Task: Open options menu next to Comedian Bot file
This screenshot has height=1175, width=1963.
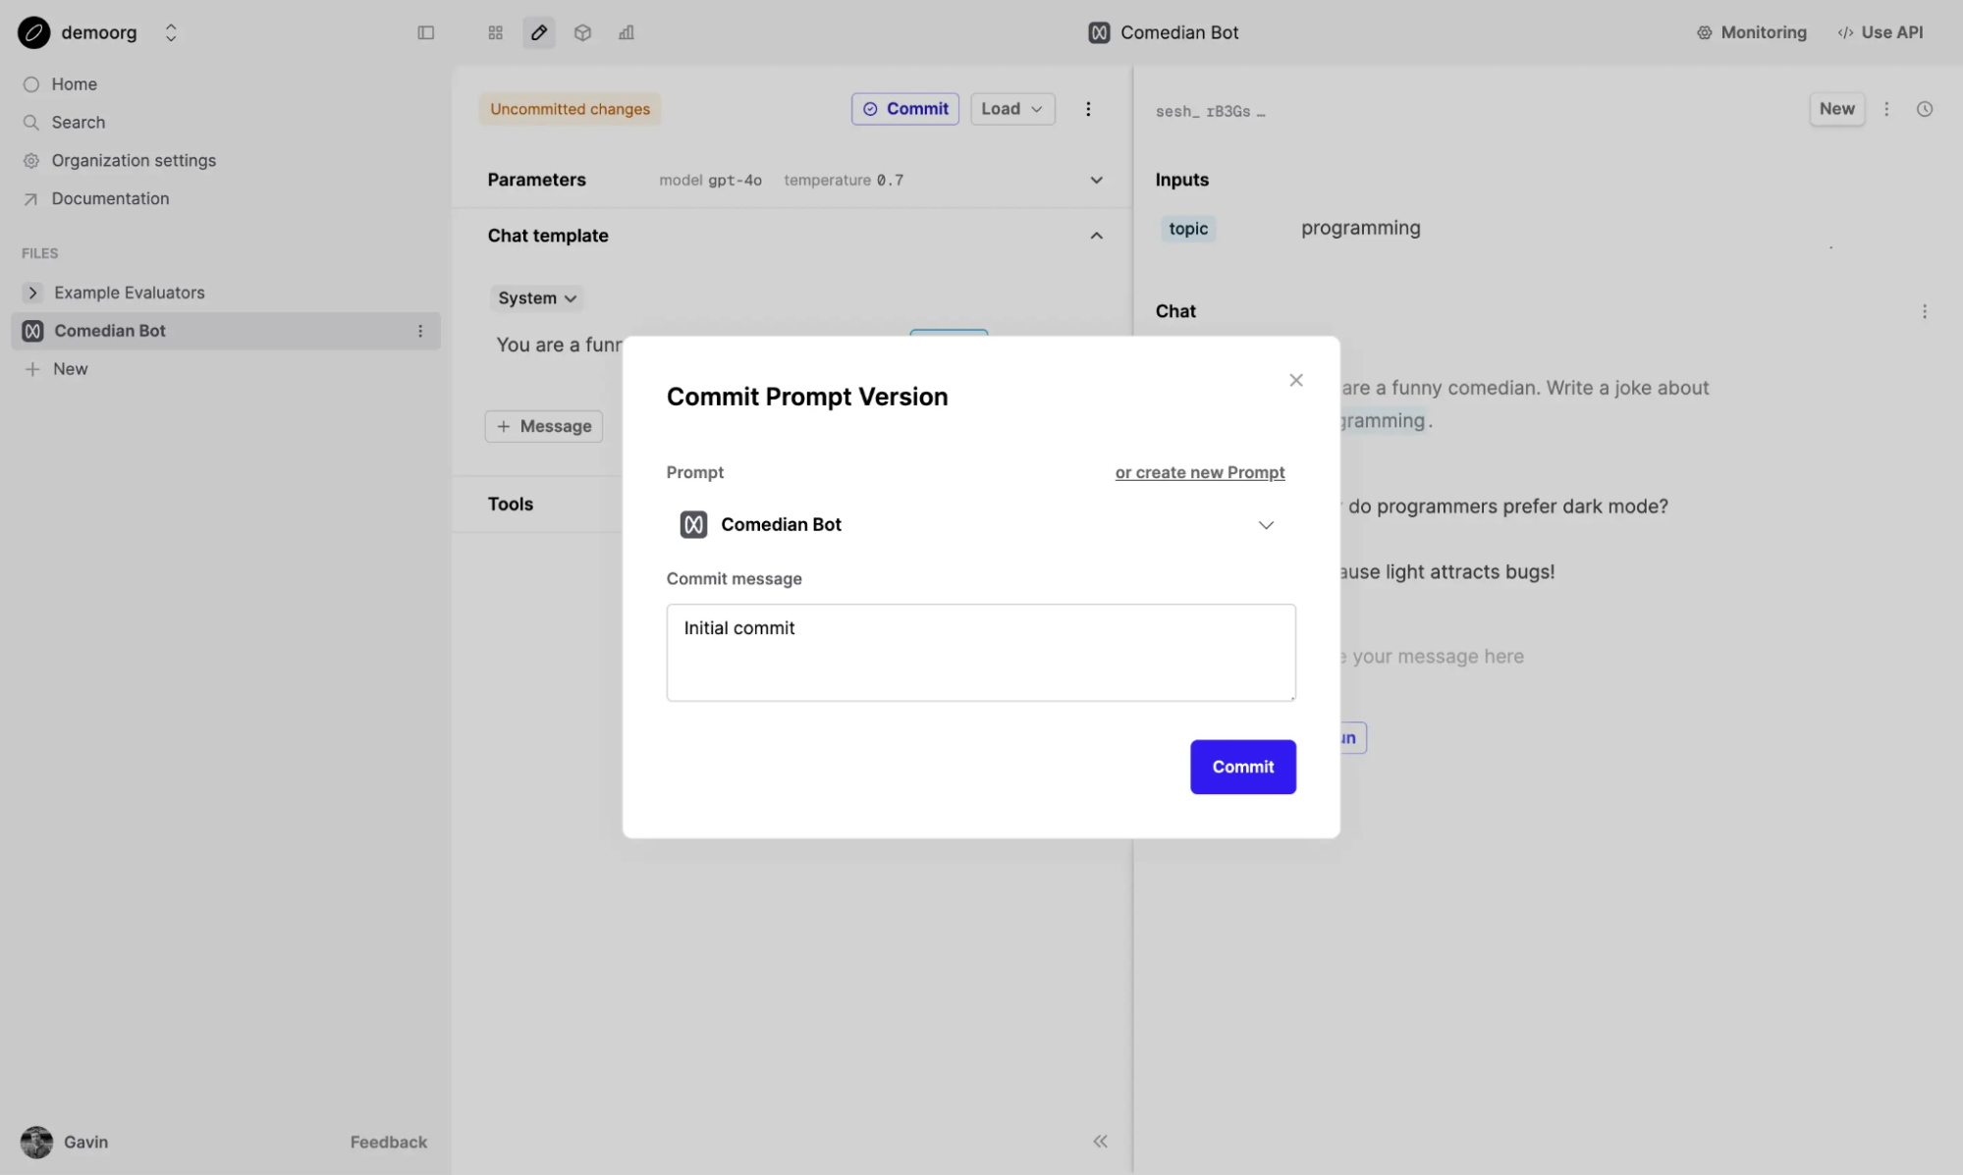Action: pyautogui.click(x=420, y=331)
